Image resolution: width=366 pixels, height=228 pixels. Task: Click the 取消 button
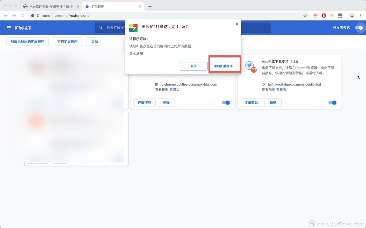coord(193,66)
